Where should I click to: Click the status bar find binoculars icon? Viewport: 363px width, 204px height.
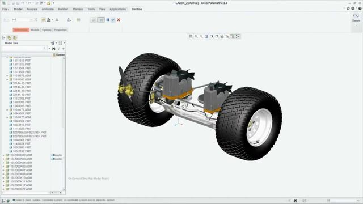pyautogui.click(x=296, y=201)
